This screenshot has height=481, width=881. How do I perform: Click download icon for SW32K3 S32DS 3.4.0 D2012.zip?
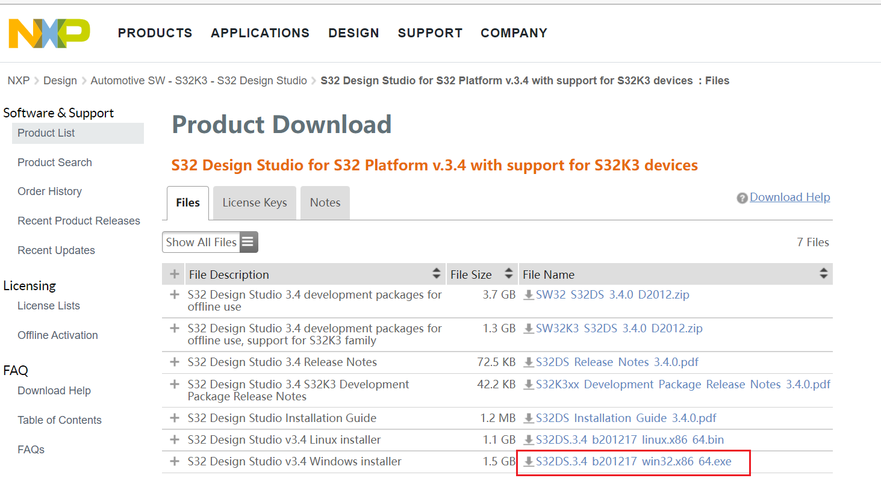[529, 329]
